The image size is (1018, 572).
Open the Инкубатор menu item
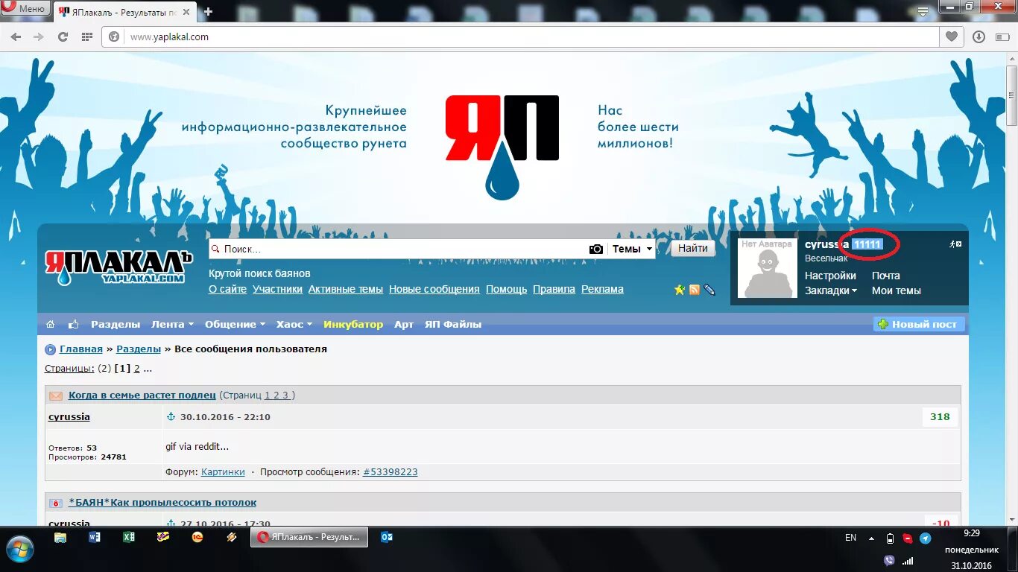[353, 324]
